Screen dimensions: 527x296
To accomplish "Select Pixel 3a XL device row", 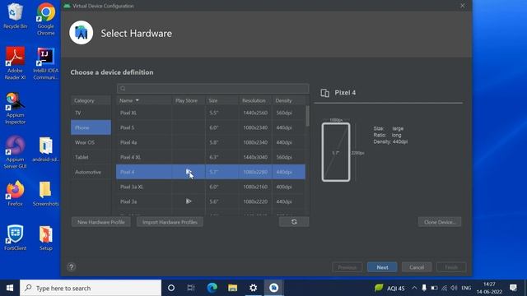I will coord(211,187).
